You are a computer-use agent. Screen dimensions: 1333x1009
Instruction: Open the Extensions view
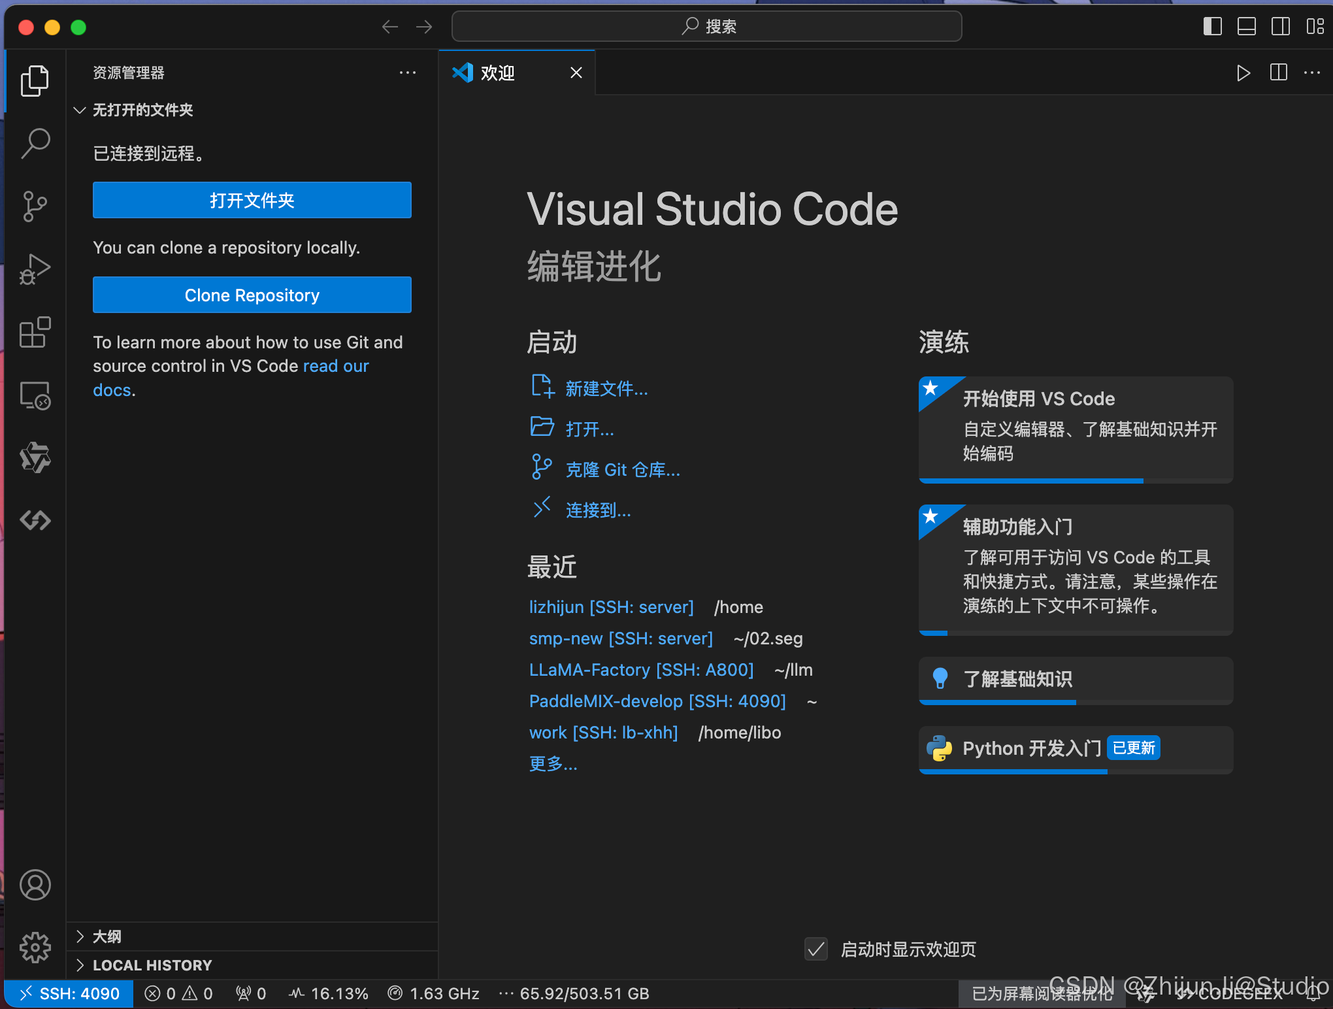(35, 332)
